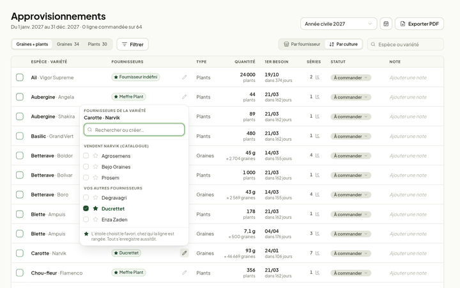This screenshot has height=288, width=460.
Task: Mark Agrosemens as favorite with star
Action: [95, 156]
